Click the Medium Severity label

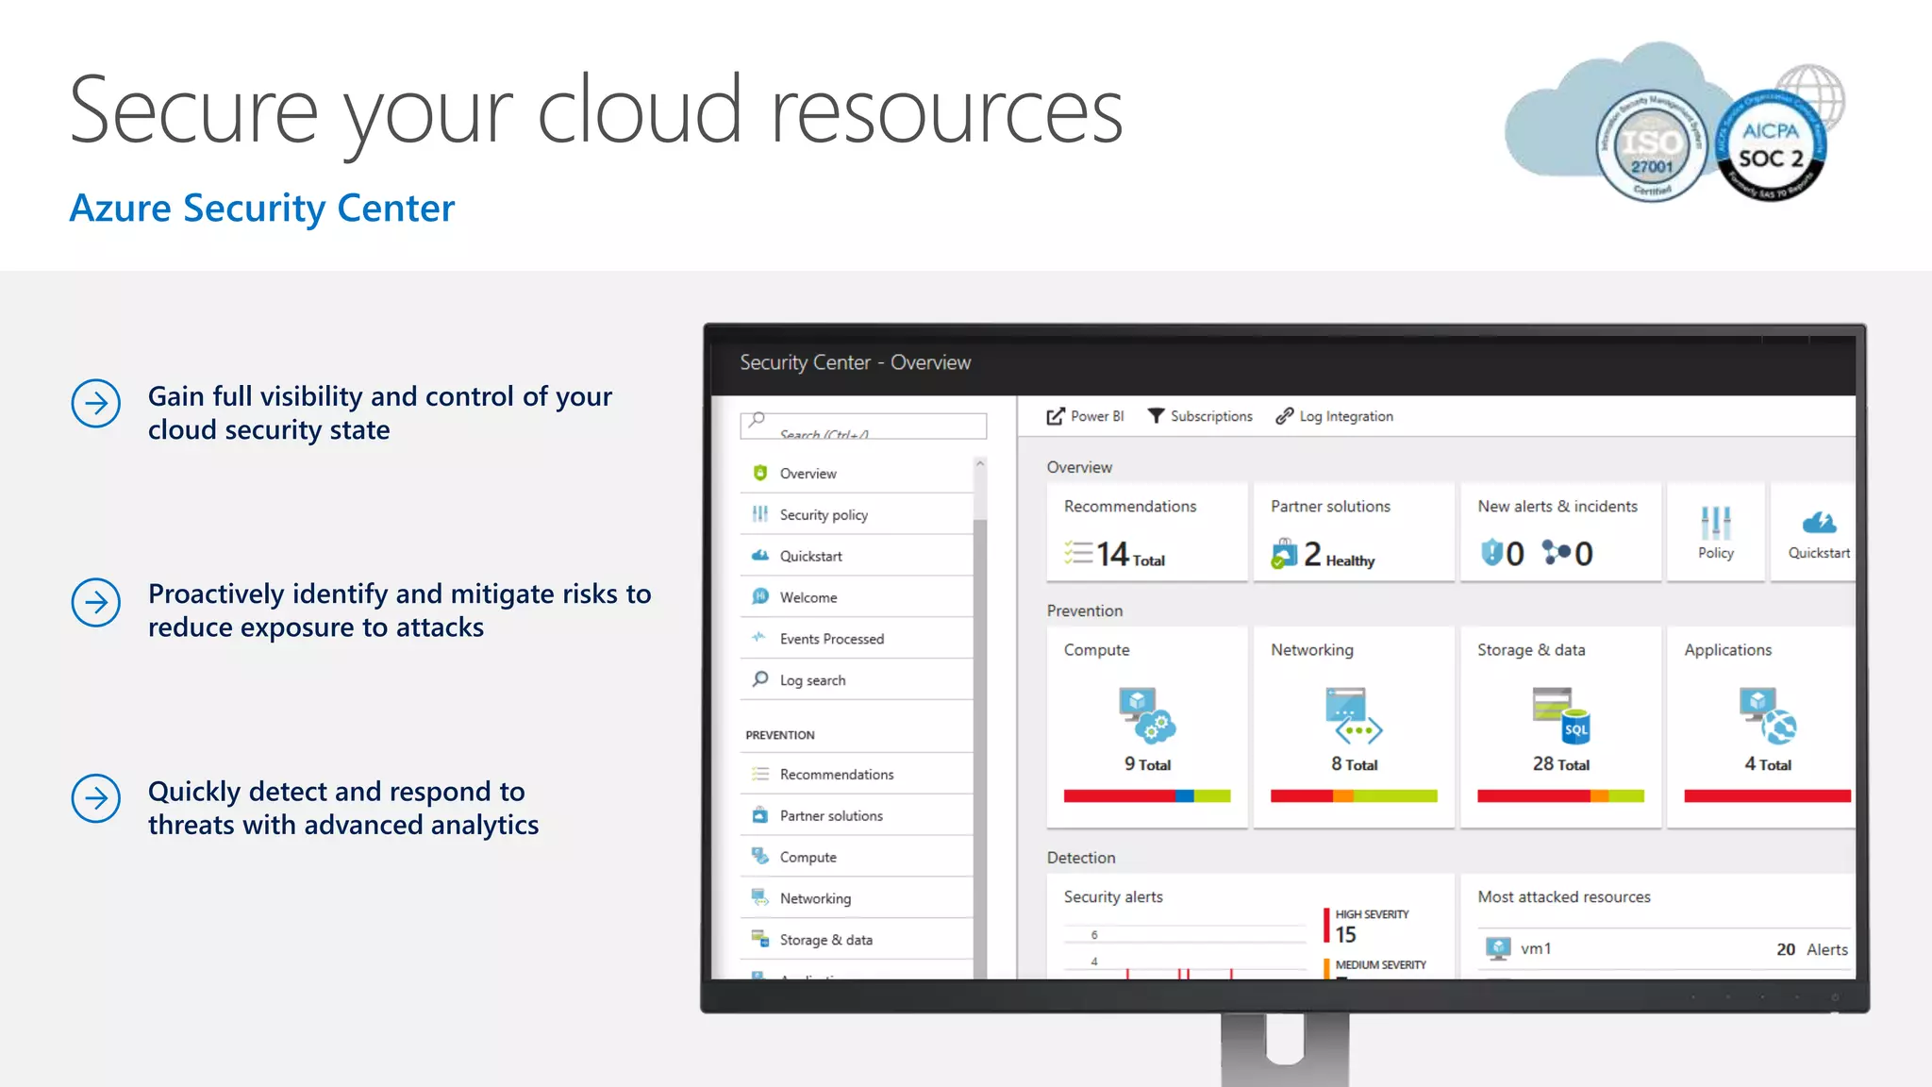click(x=1380, y=964)
